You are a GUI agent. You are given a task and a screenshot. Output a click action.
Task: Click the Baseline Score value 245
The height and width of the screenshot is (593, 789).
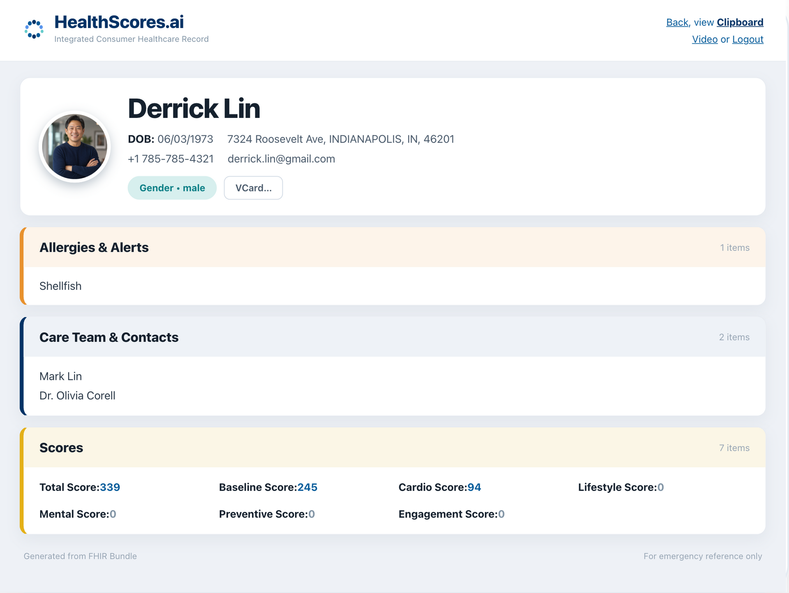307,487
